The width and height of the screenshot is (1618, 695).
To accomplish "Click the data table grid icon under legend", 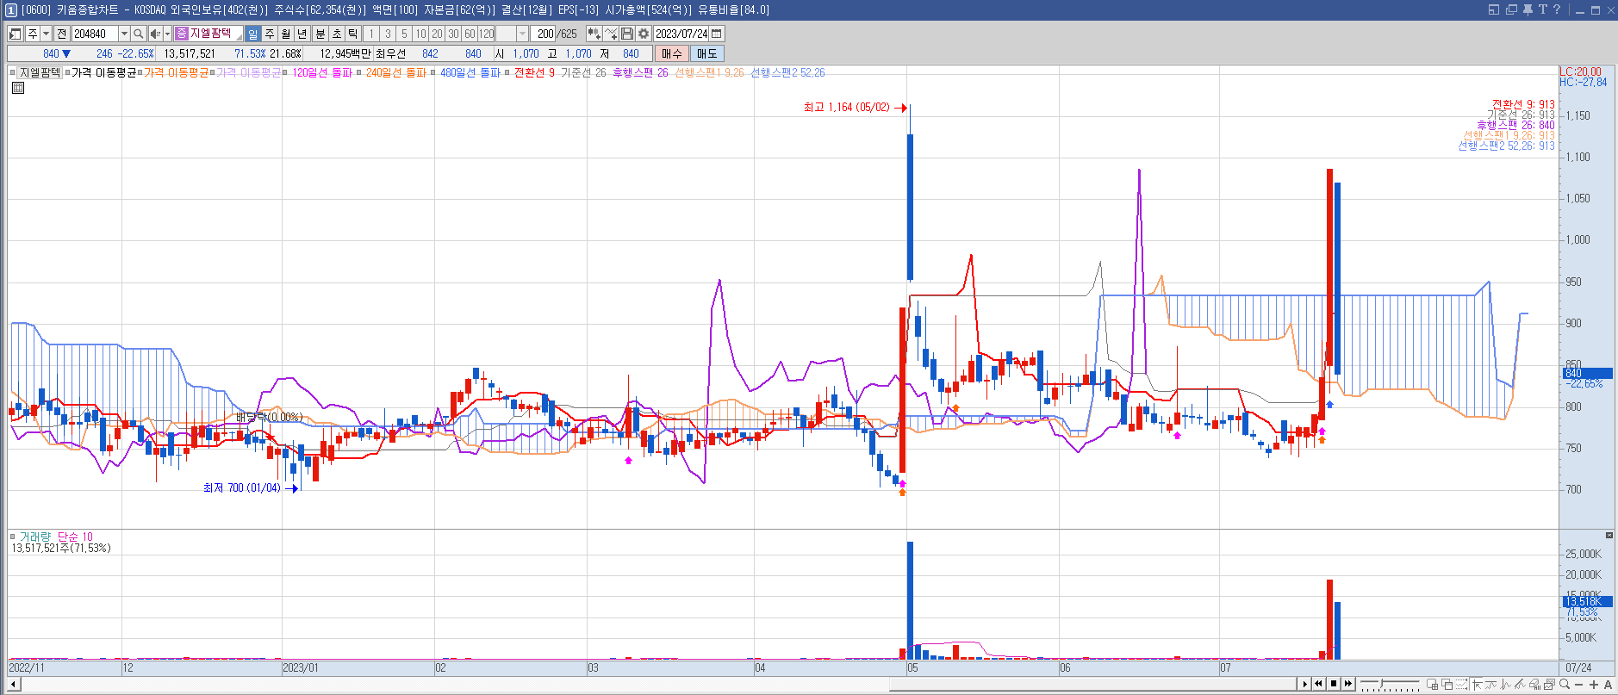I will 18,87.
